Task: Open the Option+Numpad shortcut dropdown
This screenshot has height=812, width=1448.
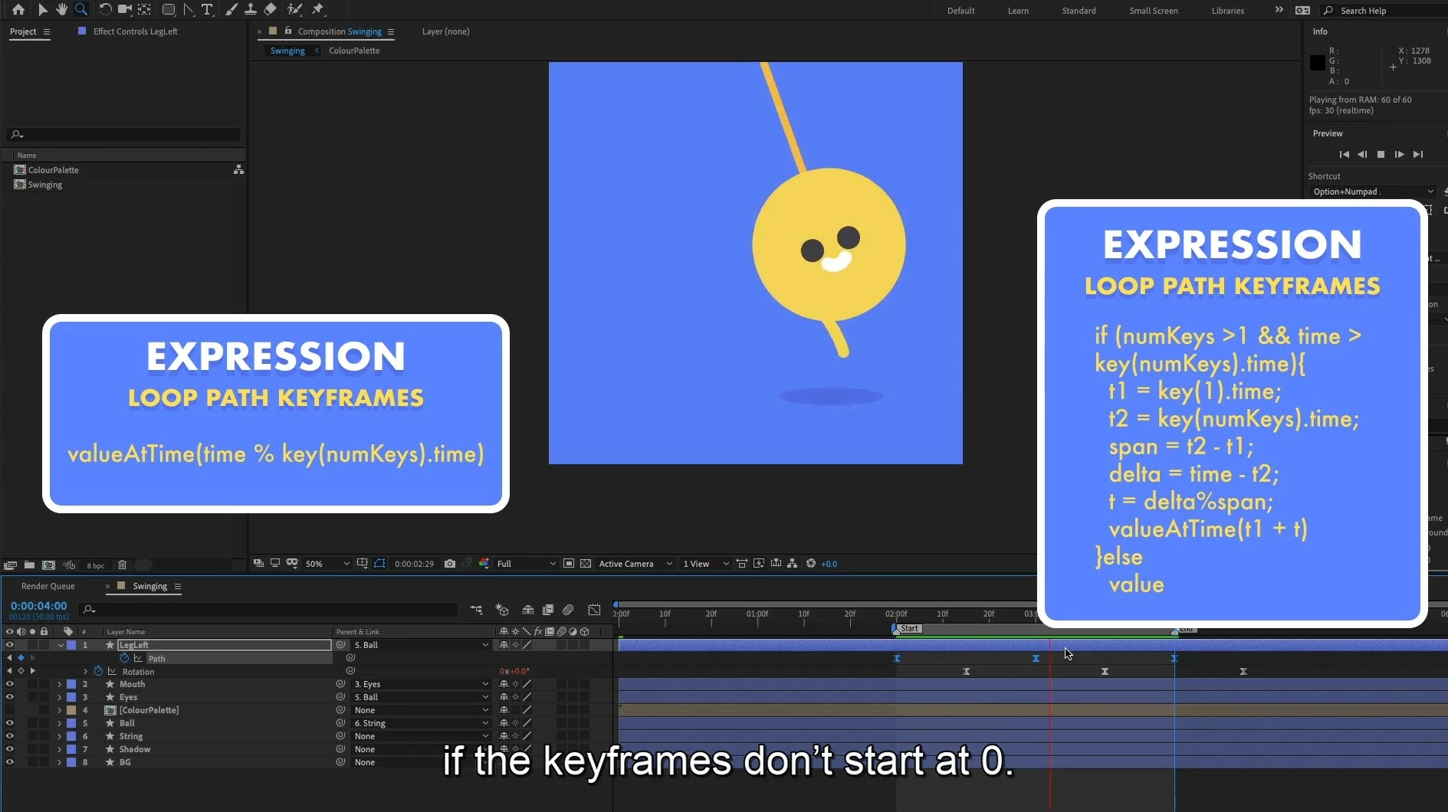Action: coord(1373,192)
